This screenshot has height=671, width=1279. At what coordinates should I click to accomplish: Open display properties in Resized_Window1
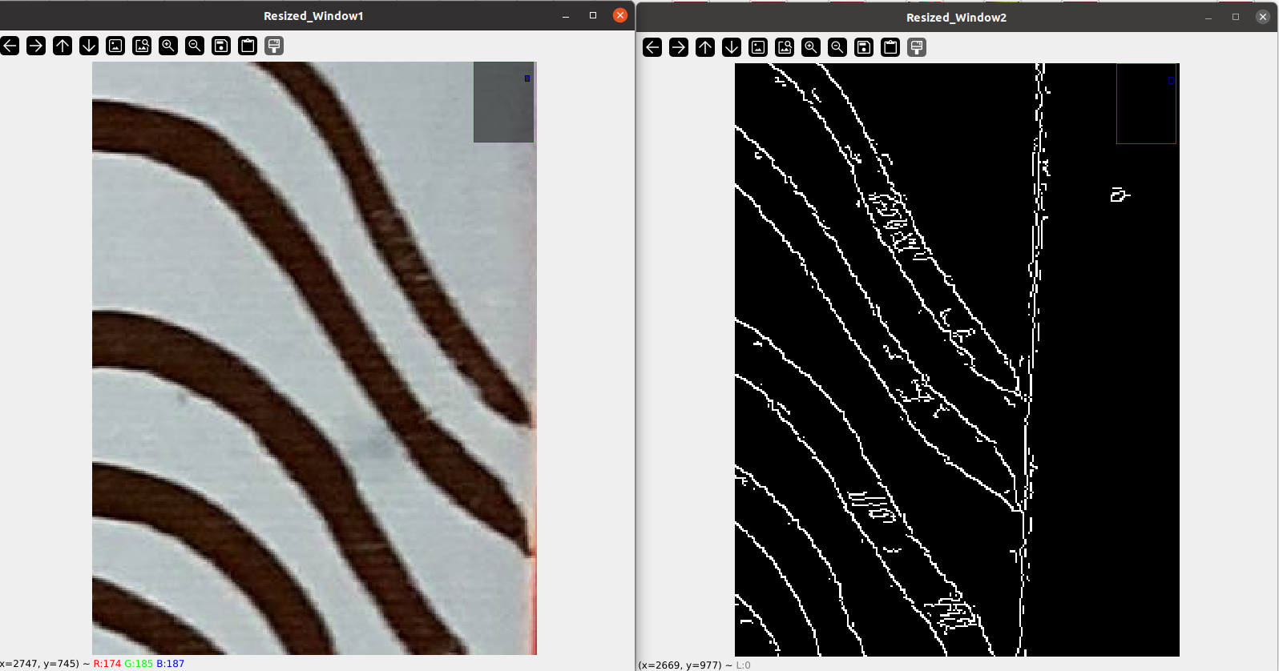pos(274,46)
